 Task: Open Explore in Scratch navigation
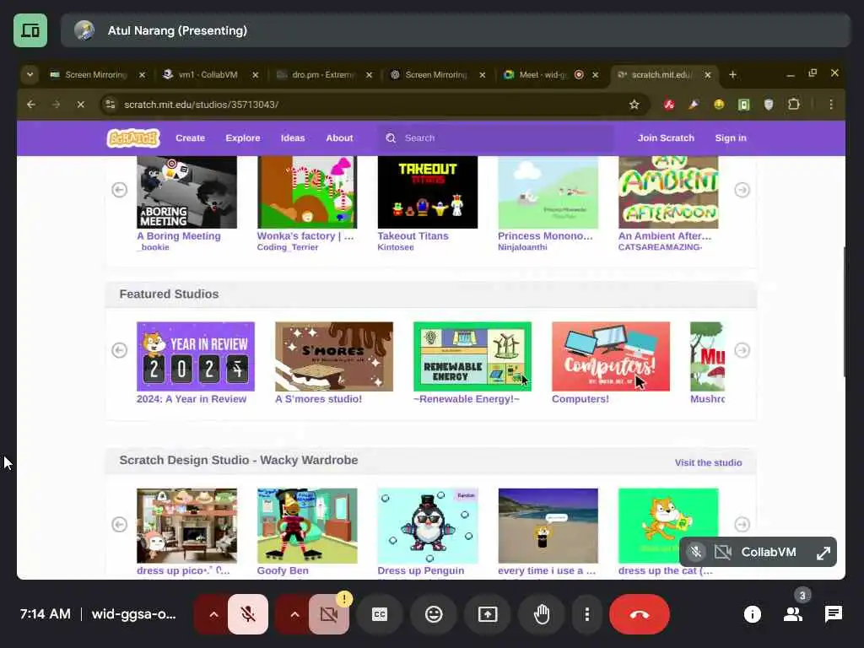(242, 138)
